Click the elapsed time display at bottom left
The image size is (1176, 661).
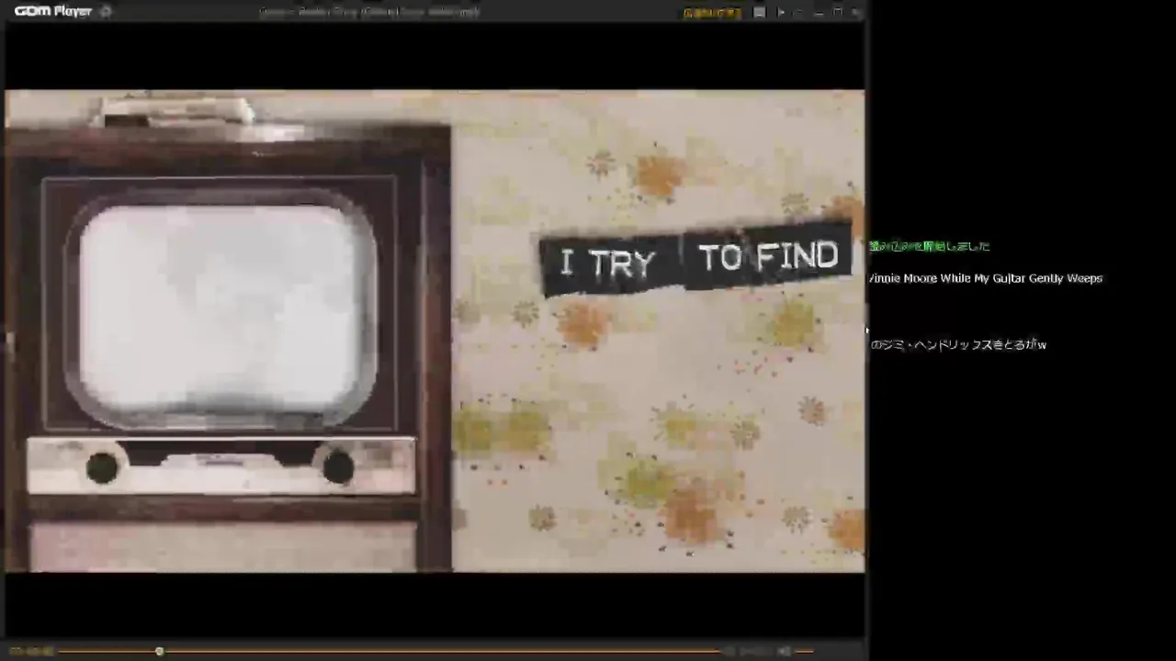click(x=30, y=651)
